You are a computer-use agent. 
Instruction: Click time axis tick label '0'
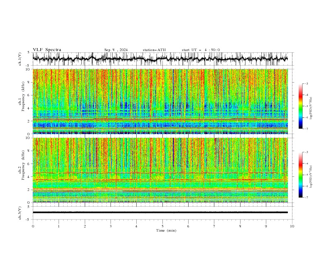click(x=33, y=226)
